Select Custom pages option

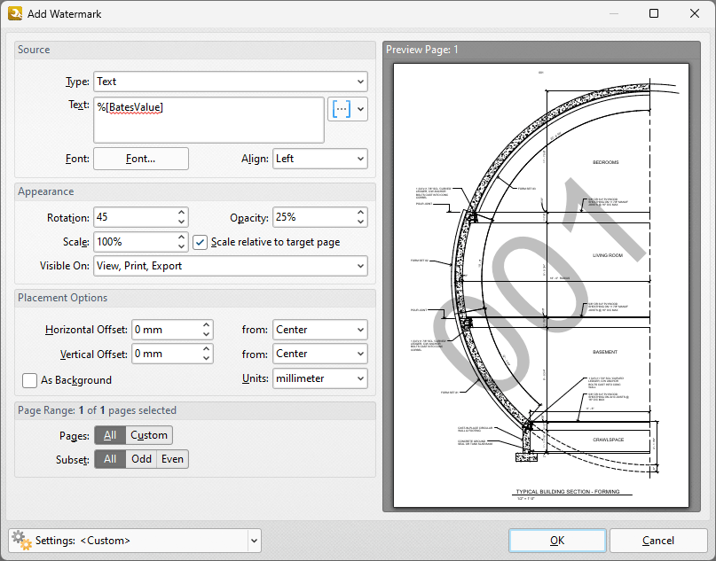(149, 435)
